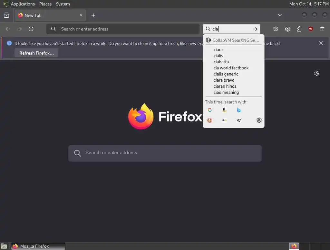Open new tab page personalize gear
330x250 pixels.
click(317, 73)
